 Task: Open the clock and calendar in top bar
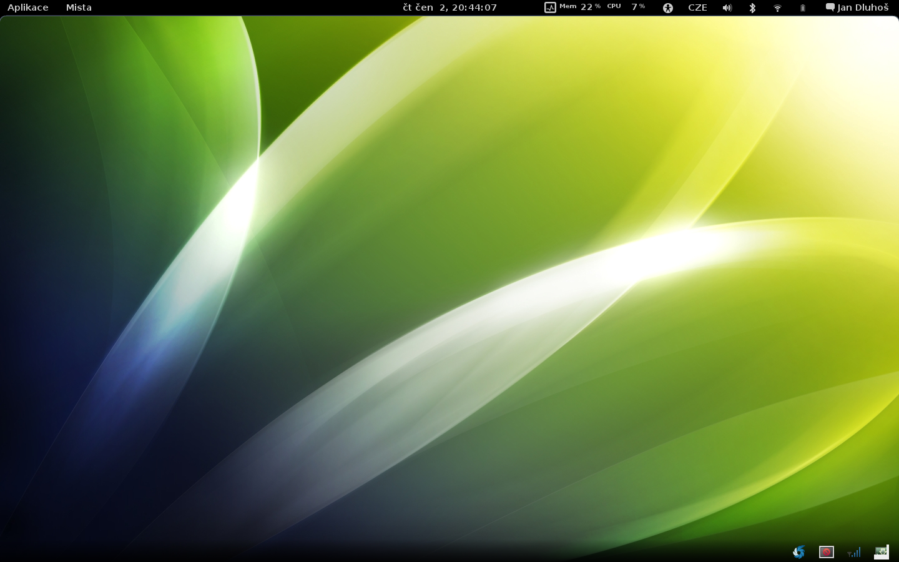(x=449, y=7)
